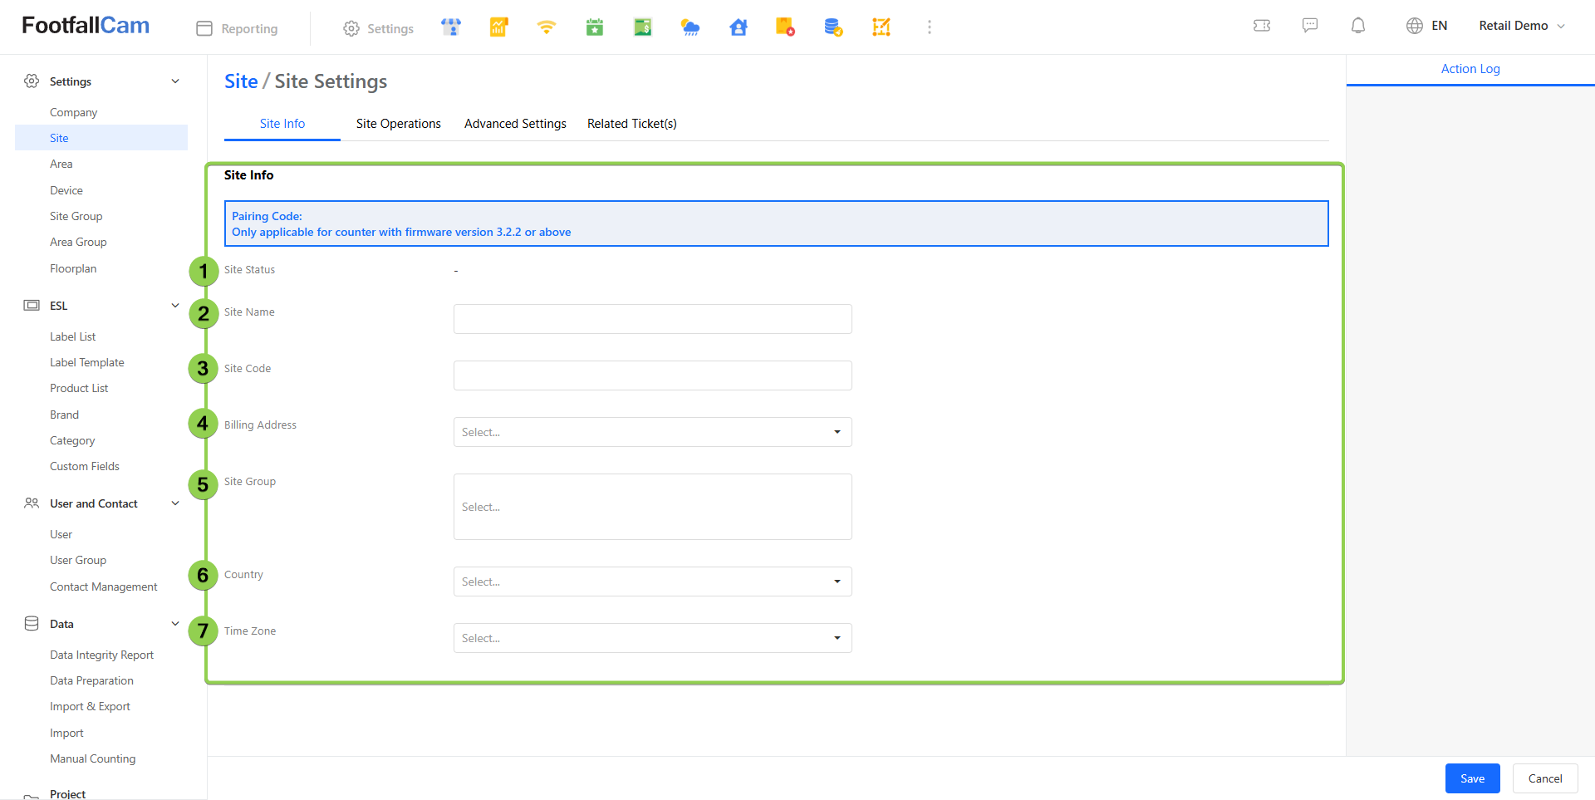Image resolution: width=1595 pixels, height=800 pixels.
Task: Click the ticket icon in header
Action: click(x=1261, y=26)
